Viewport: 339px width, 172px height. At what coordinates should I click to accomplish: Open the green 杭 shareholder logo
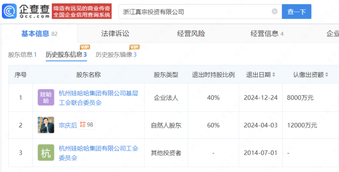click(x=46, y=153)
